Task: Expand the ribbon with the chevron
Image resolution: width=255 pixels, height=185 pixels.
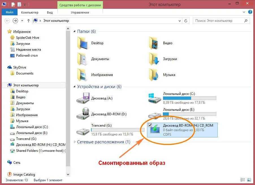Action: pyautogui.click(x=244, y=12)
